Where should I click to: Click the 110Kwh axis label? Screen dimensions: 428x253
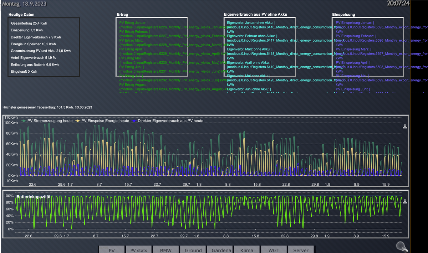(x=11, y=118)
